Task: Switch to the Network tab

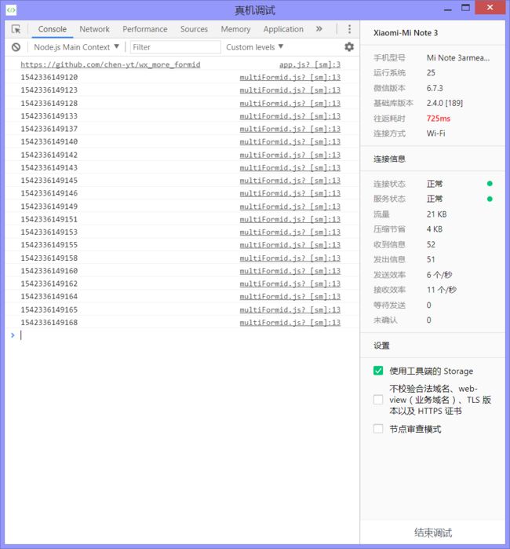Action: pos(94,29)
